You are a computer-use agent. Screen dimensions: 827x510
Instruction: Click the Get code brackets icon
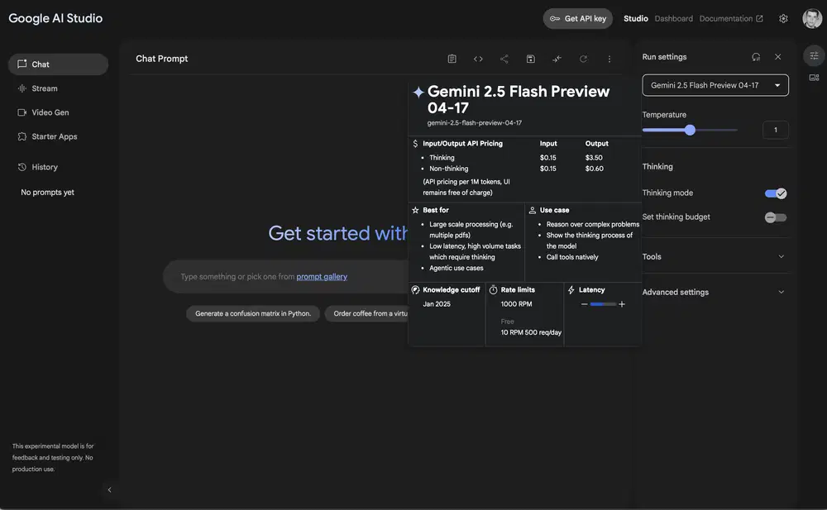pyautogui.click(x=478, y=59)
